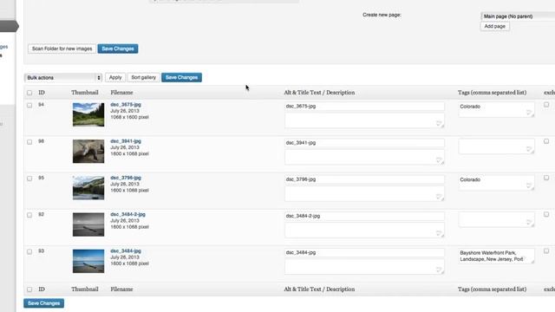The height and width of the screenshot is (312, 555).
Task: Click Bayshore Waterfront Park tags field
Action: [x=496, y=257]
